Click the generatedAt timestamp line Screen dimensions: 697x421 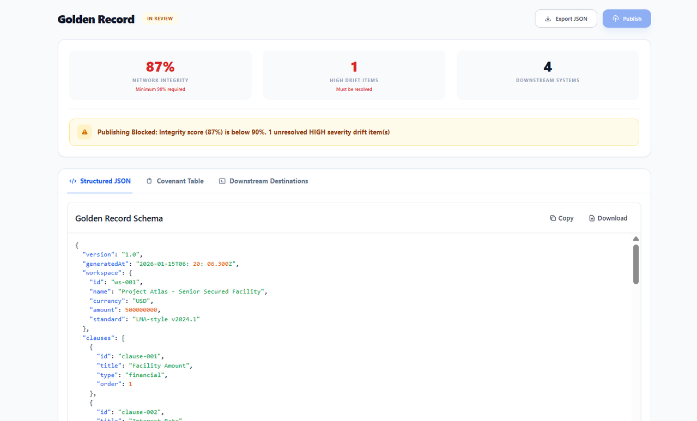pos(161,264)
